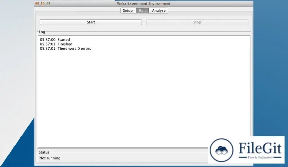Click the disabled Stop button
Screen dimensions: 288x167
coord(197,22)
